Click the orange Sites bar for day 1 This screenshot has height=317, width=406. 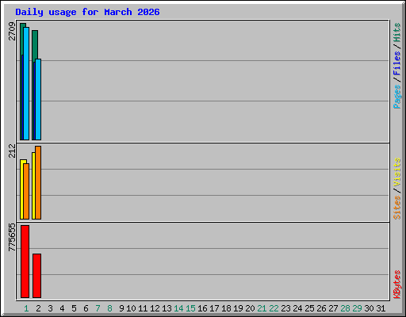pos(26,191)
